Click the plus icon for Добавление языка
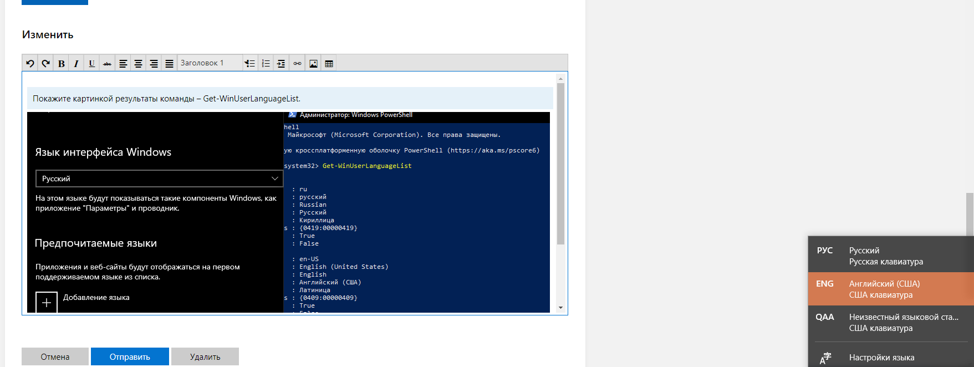974x367 pixels. (x=47, y=302)
